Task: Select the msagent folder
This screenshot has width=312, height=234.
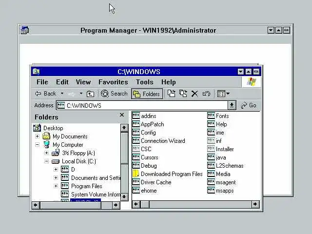Action: [x=221, y=182]
